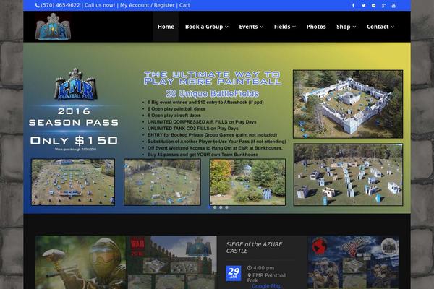Open the Google Map link
The image size is (434, 289).
point(266,286)
